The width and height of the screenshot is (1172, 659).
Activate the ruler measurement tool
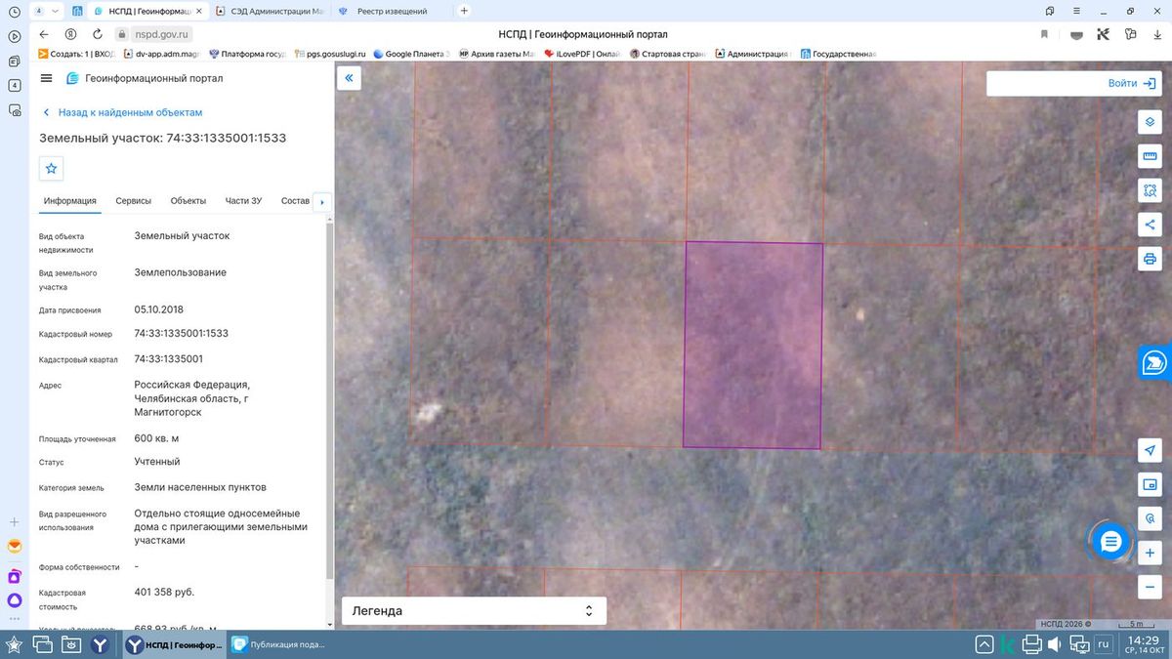(1150, 156)
